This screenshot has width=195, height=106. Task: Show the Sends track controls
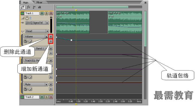[34, 7]
